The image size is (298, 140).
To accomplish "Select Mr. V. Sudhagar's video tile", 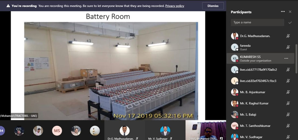I will coord(165,130).
